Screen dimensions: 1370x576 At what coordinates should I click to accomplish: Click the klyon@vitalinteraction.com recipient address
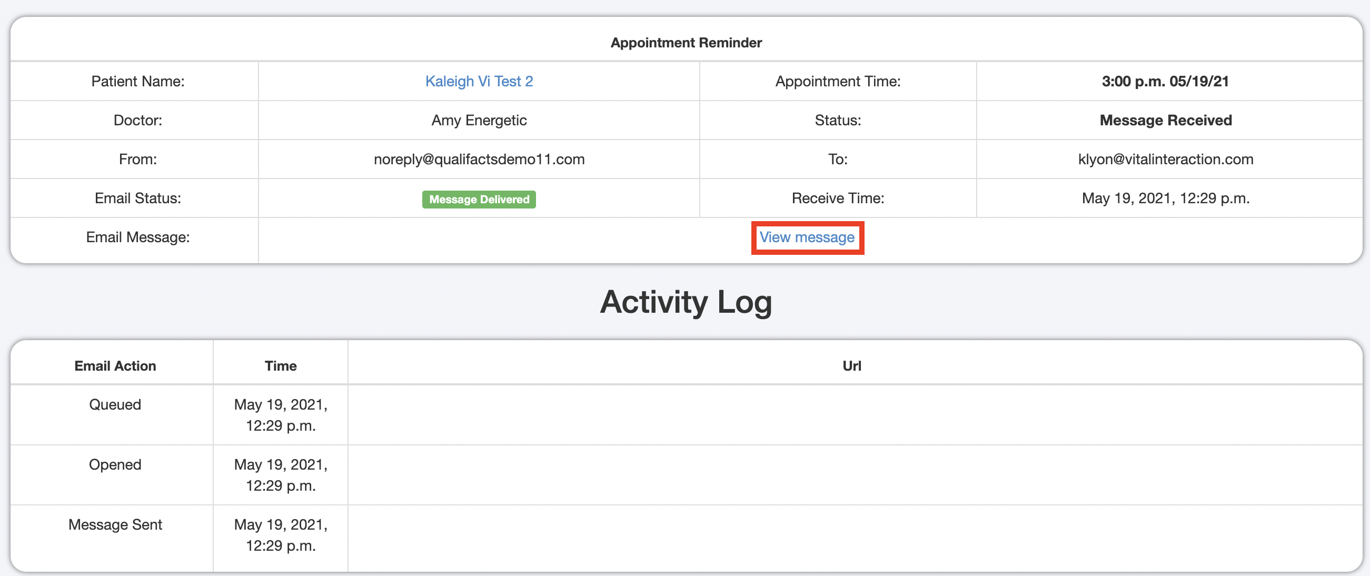click(1166, 158)
